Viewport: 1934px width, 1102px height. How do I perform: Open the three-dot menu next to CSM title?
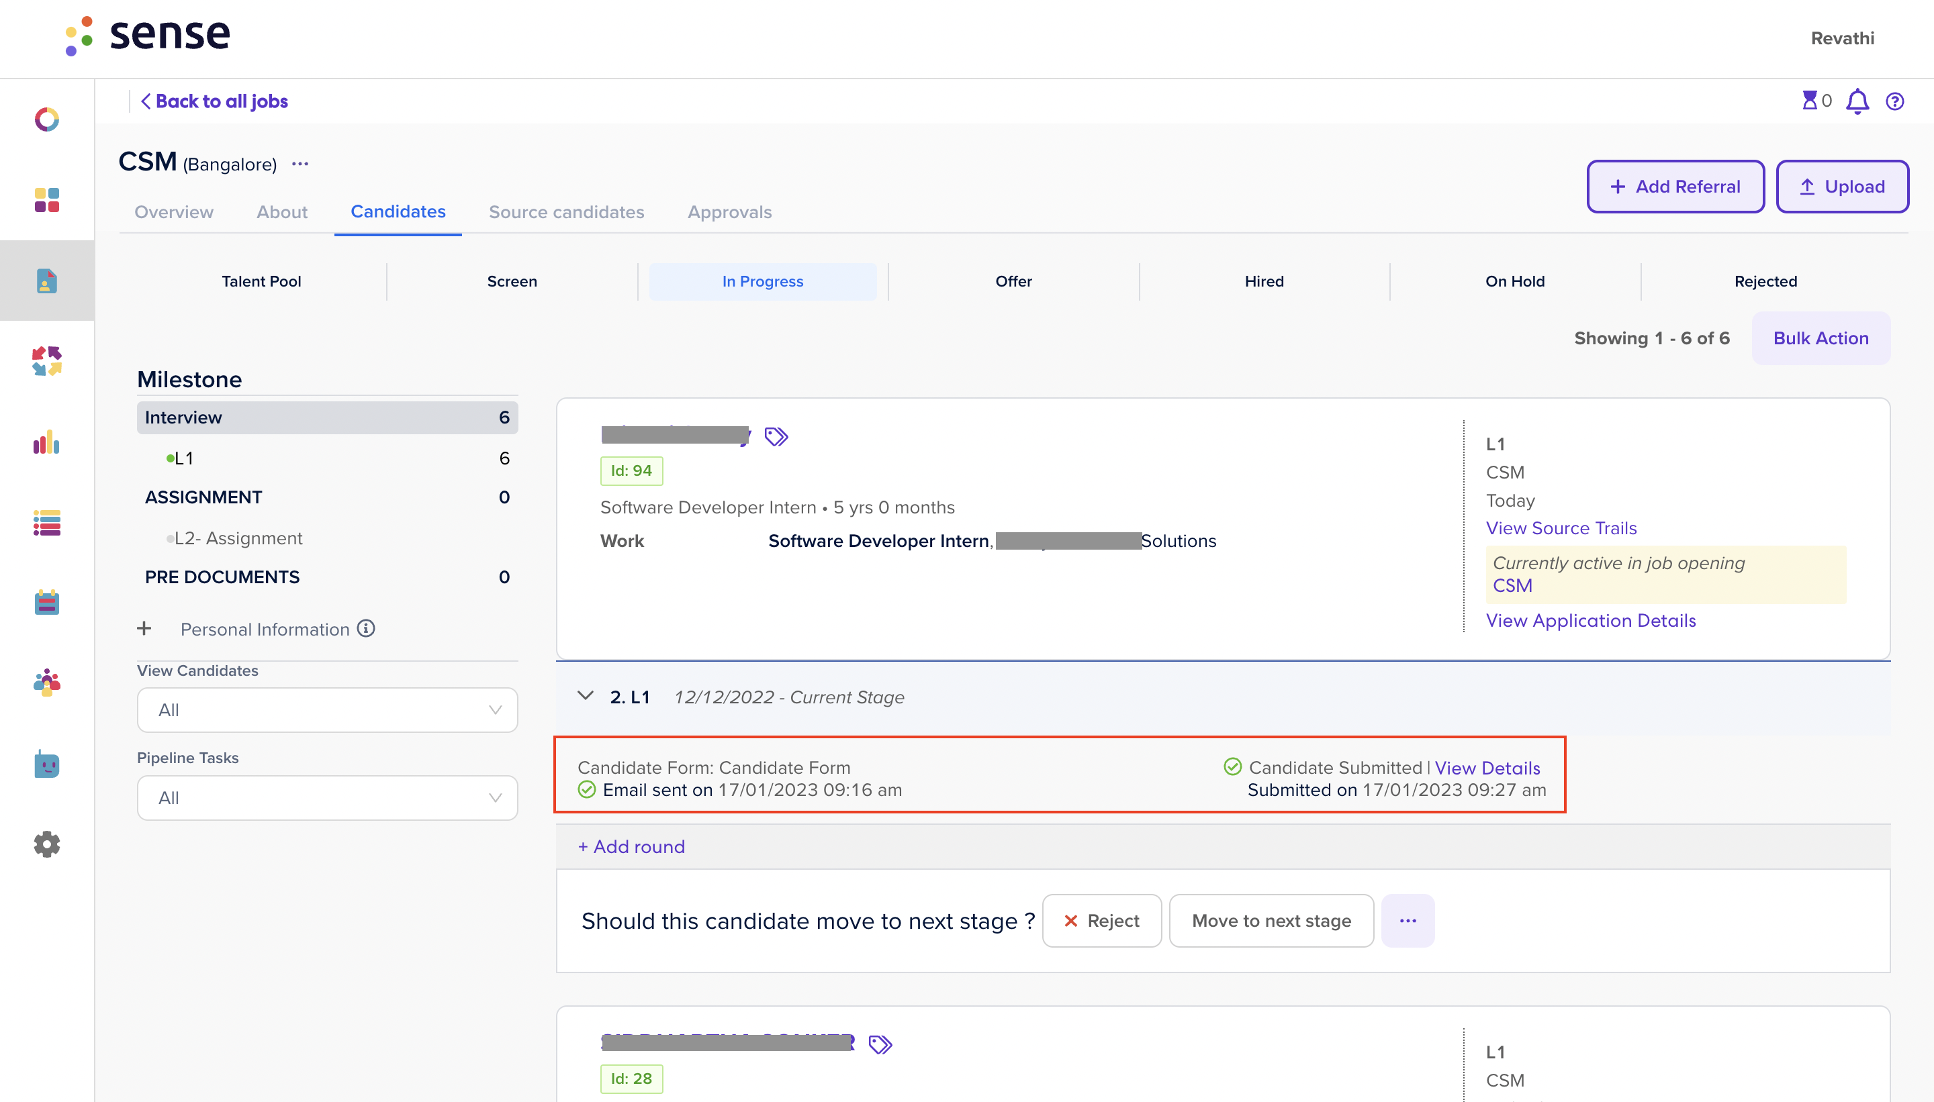point(301,164)
